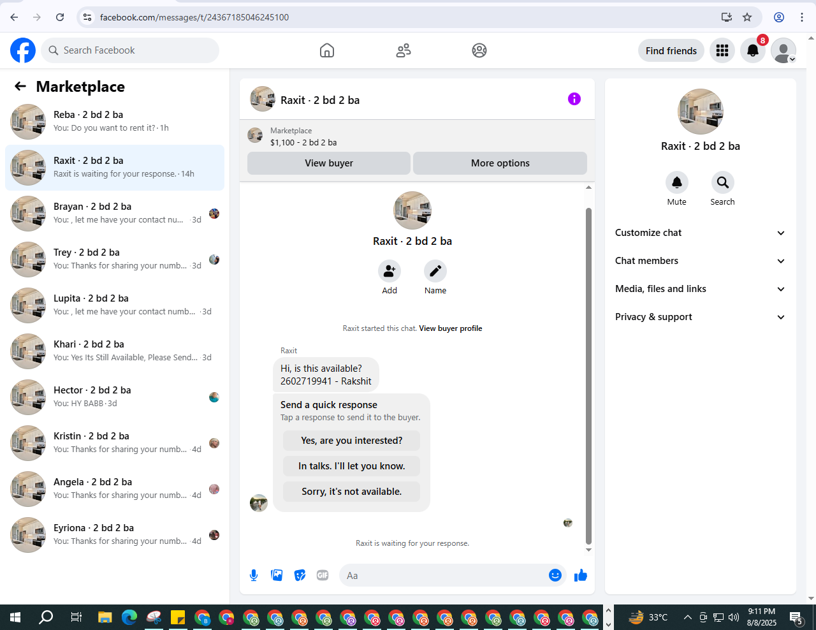Image resolution: width=816 pixels, height=630 pixels.
Task: Open the Friends icon in top navigation
Action: pyautogui.click(x=404, y=50)
